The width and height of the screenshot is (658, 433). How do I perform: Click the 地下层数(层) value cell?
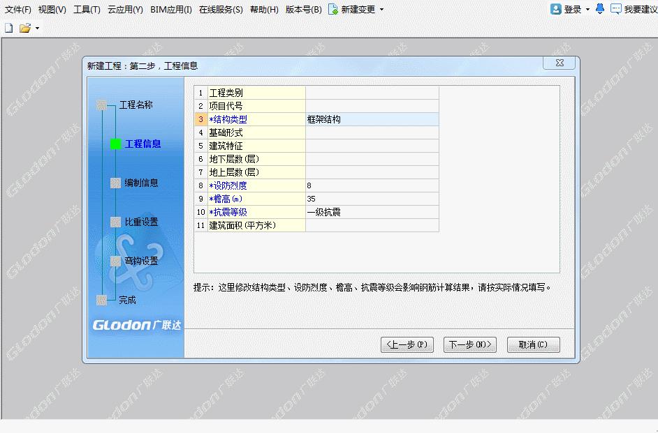[x=372, y=159]
